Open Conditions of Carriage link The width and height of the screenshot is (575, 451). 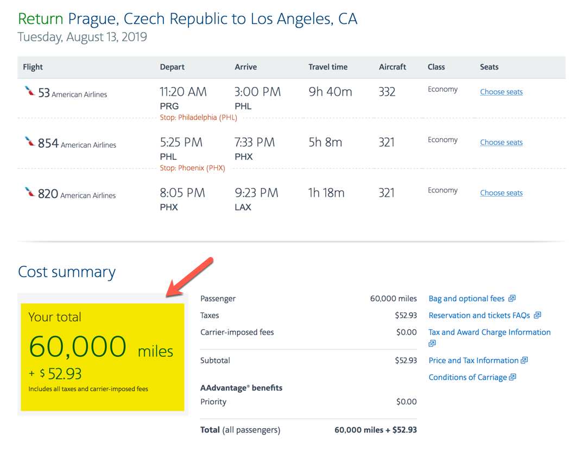coord(467,378)
